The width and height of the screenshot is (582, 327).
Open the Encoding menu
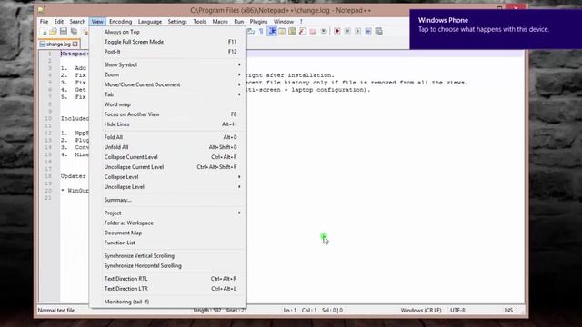pyautogui.click(x=120, y=22)
